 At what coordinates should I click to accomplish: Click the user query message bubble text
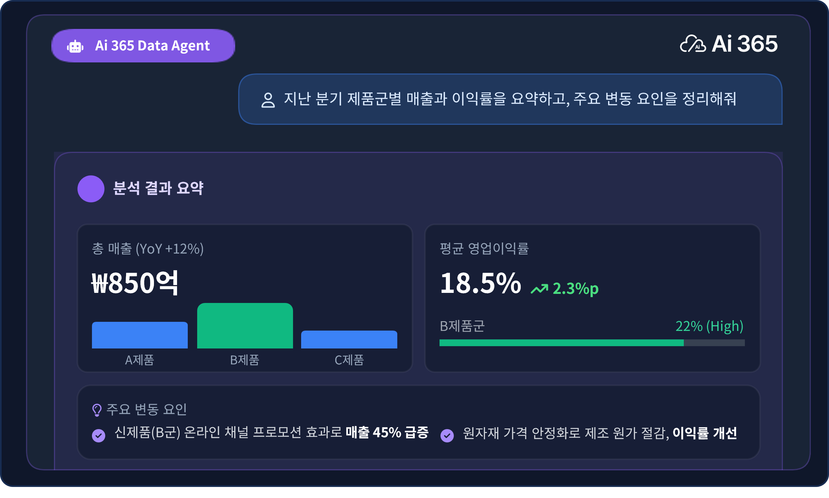pyautogui.click(x=510, y=99)
